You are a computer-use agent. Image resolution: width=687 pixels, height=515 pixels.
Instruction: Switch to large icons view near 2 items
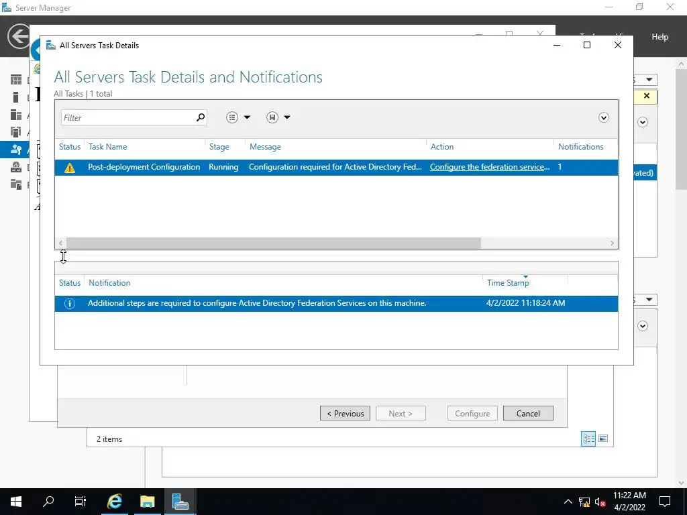click(603, 439)
